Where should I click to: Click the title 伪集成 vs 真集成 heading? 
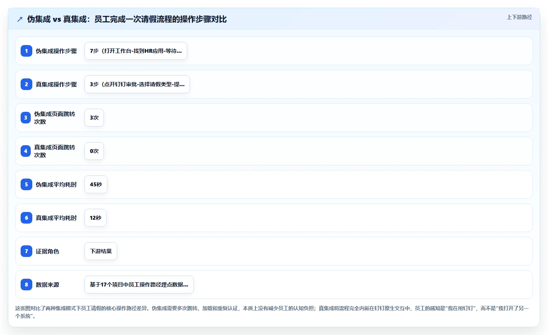[127, 19]
